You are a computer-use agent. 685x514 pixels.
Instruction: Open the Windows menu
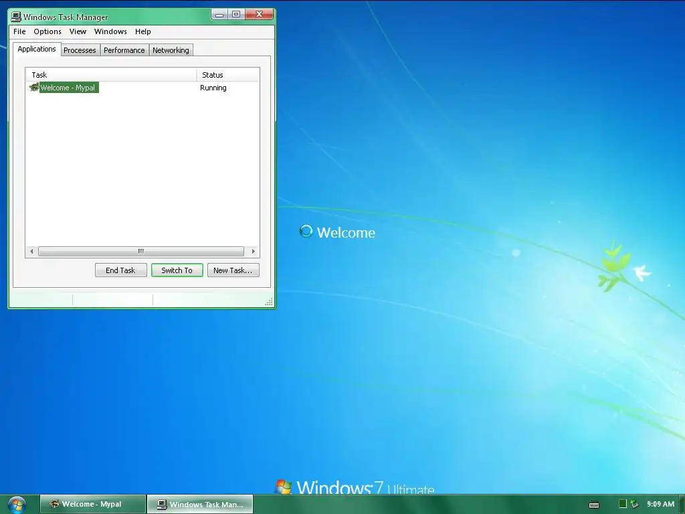point(110,31)
